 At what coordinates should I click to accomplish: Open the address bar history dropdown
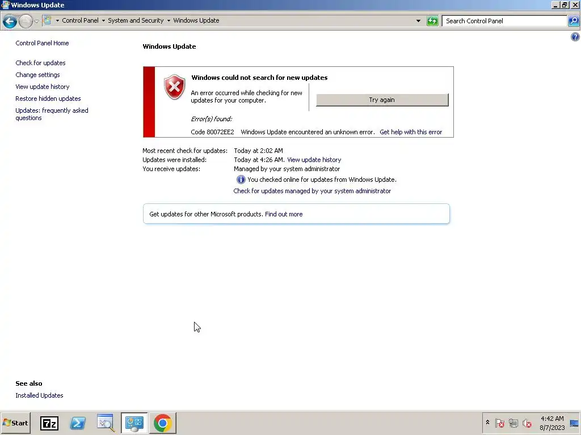418,21
